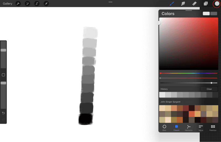Open the Layers panel
The height and width of the screenshot is (142, 221).
tap(206, 4)
